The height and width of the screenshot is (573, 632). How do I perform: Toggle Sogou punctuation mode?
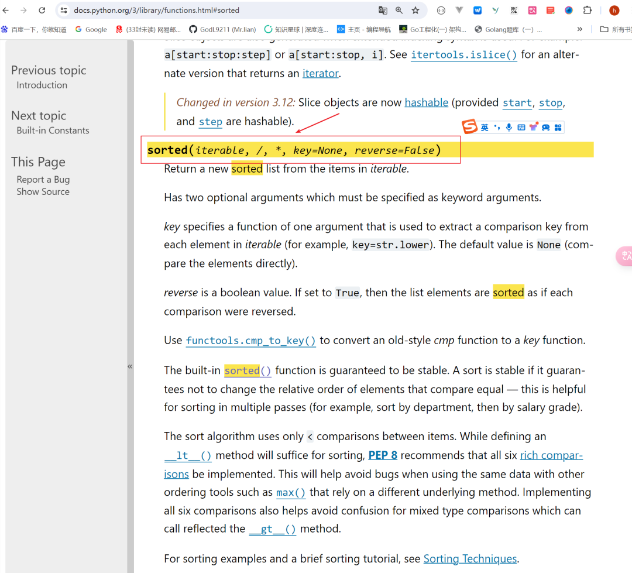pos(497,128)
